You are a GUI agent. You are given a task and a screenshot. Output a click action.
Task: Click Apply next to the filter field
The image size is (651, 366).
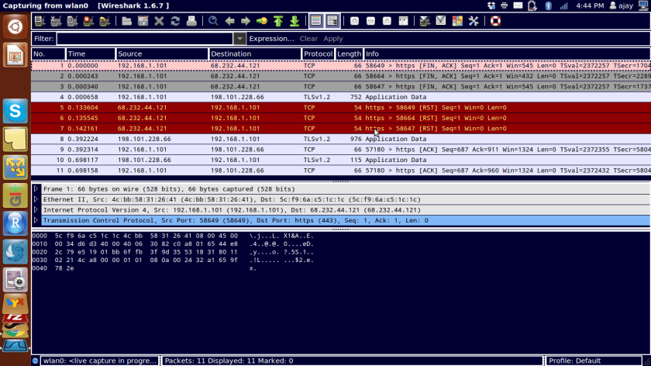333,39
